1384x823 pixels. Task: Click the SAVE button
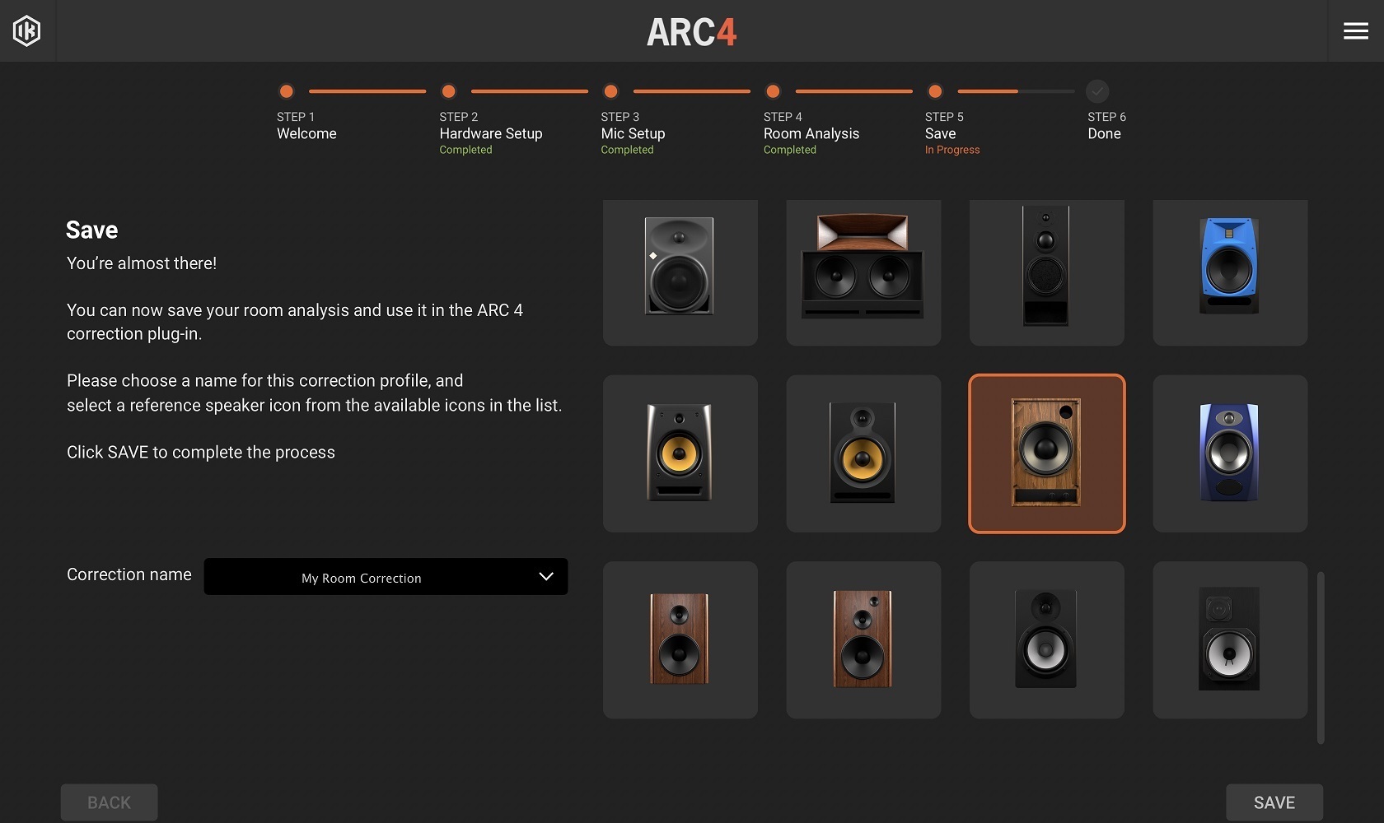[x=1274, y=802]
